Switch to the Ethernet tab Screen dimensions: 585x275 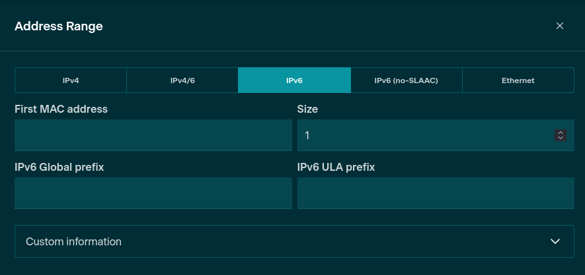[x=518, y=80]
